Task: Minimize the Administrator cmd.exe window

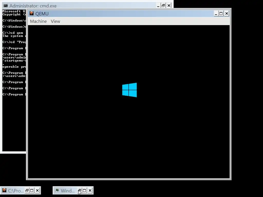Action: [x=158, y=6]
